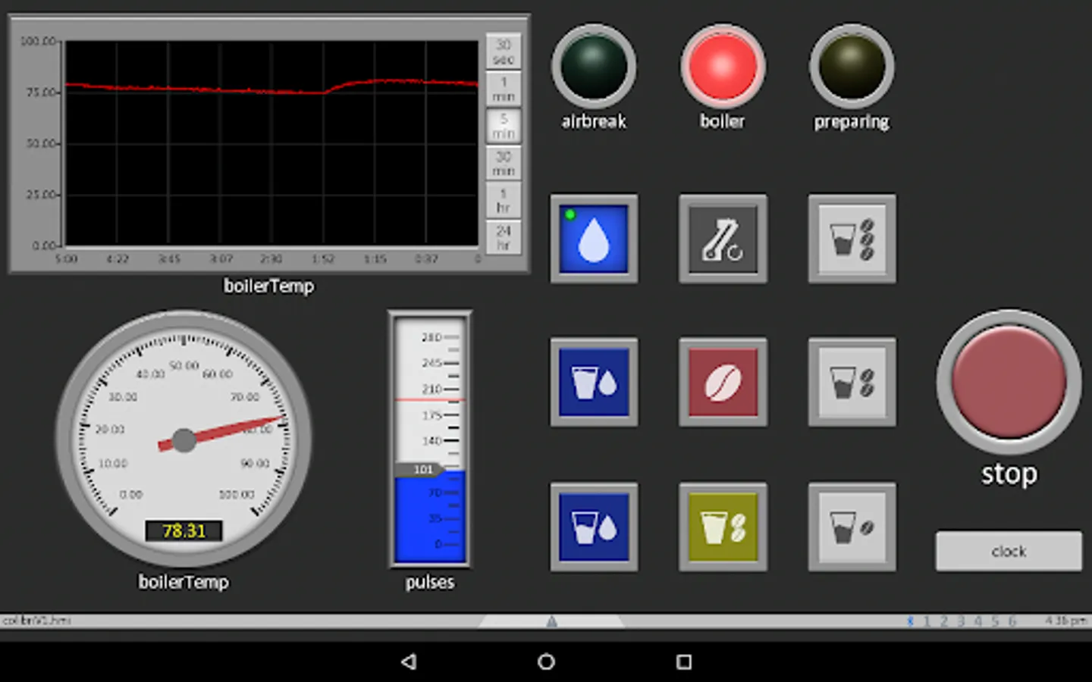Click the boilerTemp label under the chart
Screen dimensions: 1092x682
coord(268,286)
